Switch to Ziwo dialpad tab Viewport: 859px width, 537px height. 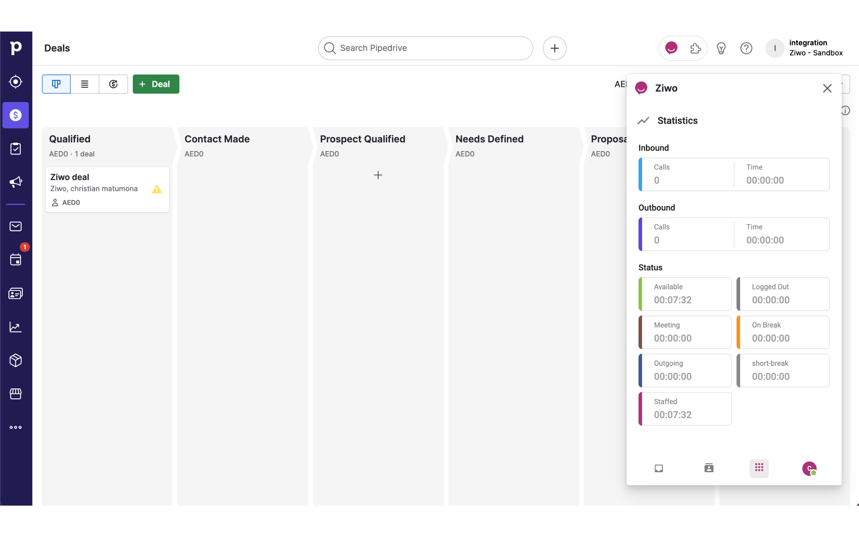click(759, 468)
